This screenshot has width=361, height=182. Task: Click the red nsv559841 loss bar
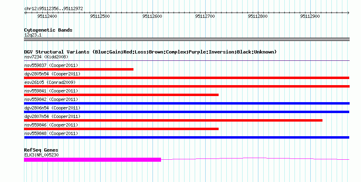tap(121, 95)
